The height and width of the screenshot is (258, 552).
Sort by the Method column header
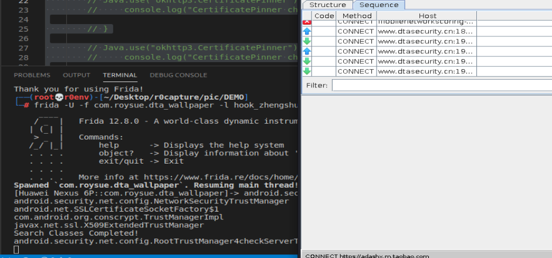[357, 16]
